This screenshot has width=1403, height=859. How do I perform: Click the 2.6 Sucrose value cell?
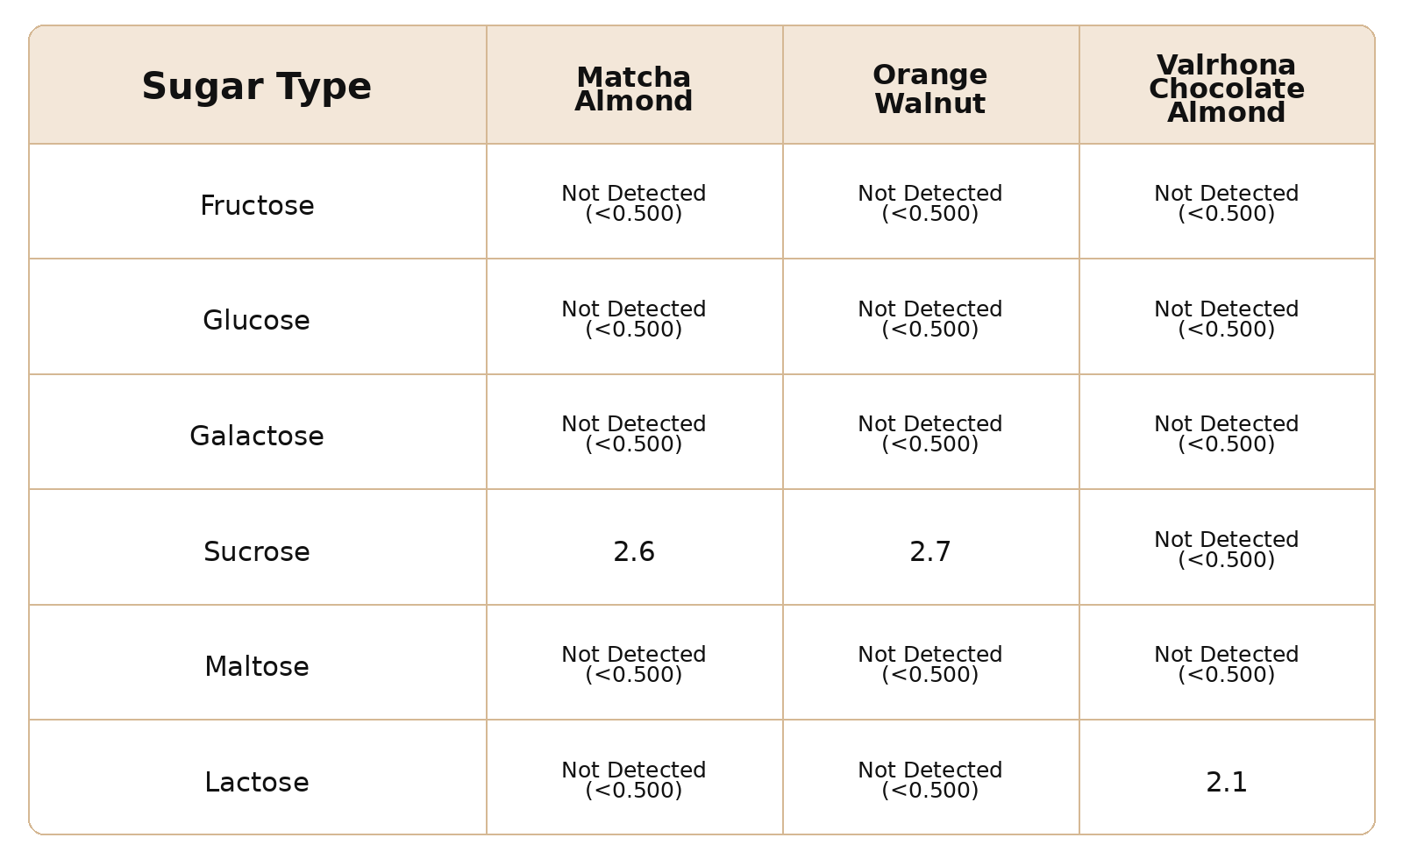coord(634,552)
